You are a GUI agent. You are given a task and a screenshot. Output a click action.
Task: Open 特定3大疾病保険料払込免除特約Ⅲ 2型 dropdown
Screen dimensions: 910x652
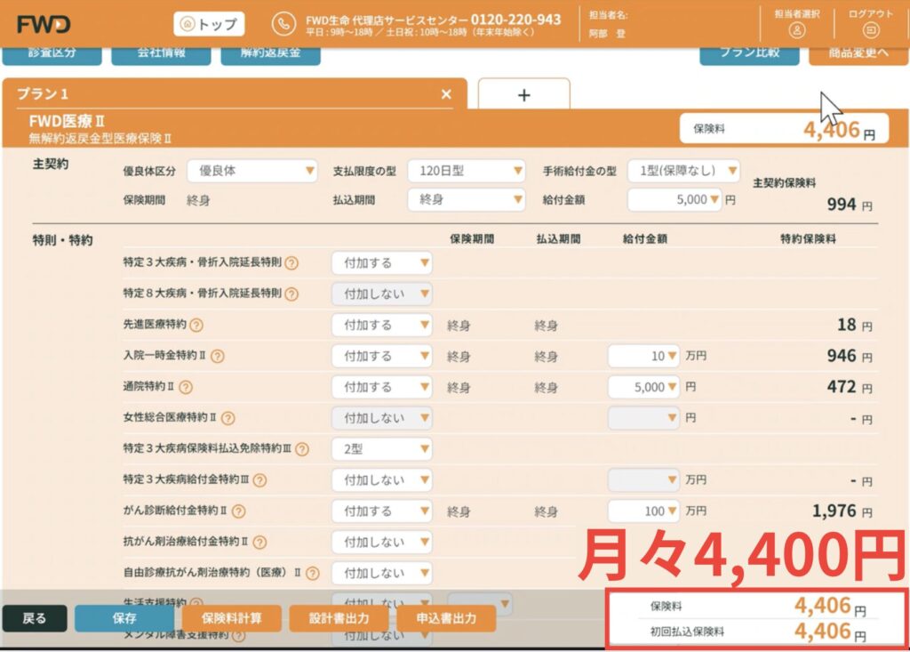pos(382,449)
